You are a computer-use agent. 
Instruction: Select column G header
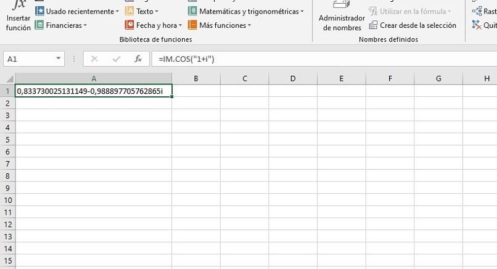click(438, 79)
